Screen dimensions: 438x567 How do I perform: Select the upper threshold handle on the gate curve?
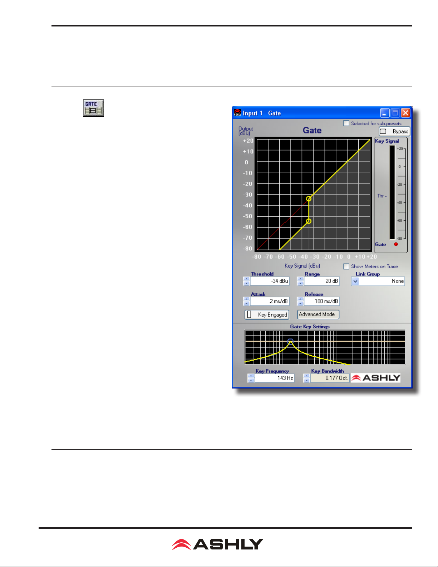(x=309, y=199)
